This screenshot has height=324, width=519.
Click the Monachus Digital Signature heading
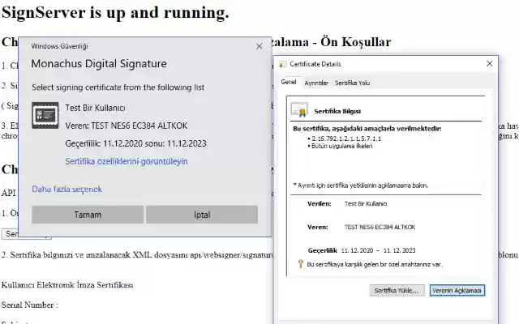click(x=99, y=63)
